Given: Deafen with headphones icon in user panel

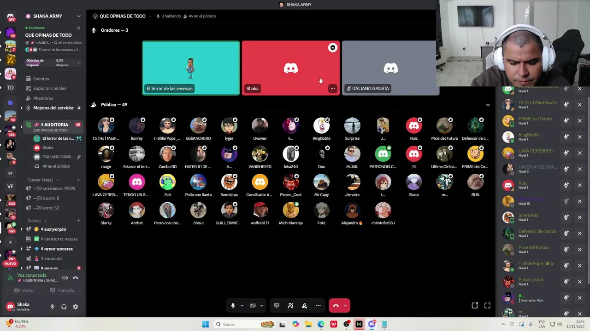Looking at the screenshot, I should coord(64,307).
